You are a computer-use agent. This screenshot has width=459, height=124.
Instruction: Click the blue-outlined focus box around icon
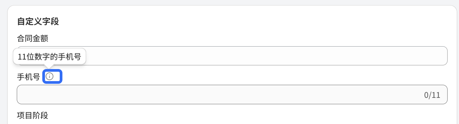pyautogui.click(x=52, y=76)
